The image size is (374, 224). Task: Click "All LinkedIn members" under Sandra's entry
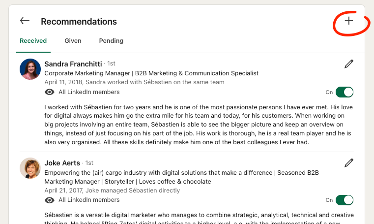[89, 92]
